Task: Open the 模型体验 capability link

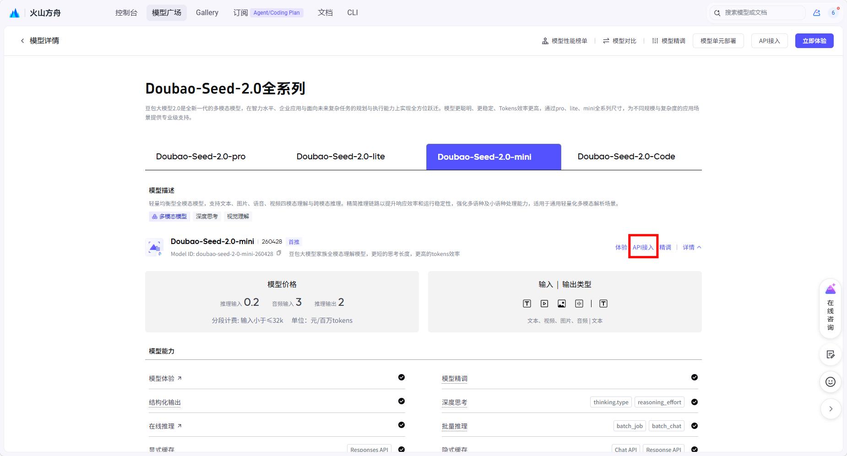Action: [x=165, y=378]
